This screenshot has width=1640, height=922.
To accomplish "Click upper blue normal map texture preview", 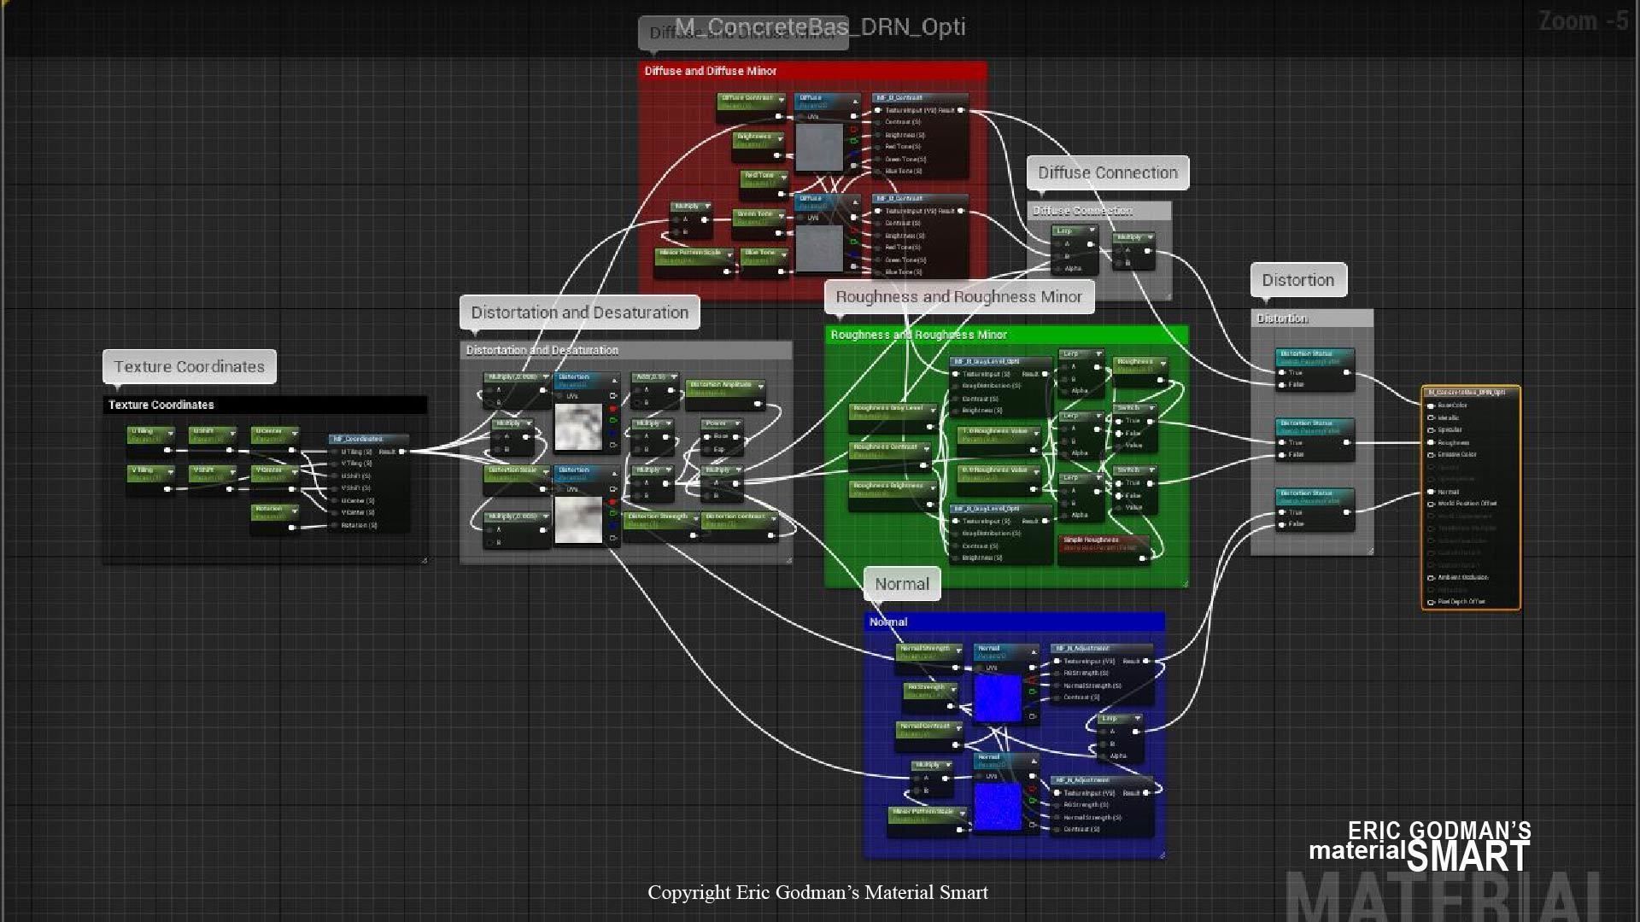I will pos(998,697).
